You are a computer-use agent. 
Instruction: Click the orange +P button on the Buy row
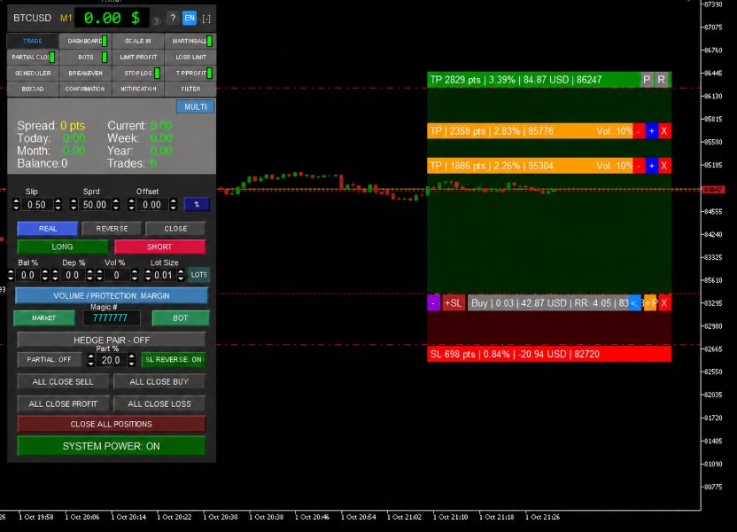click(650, 303)
